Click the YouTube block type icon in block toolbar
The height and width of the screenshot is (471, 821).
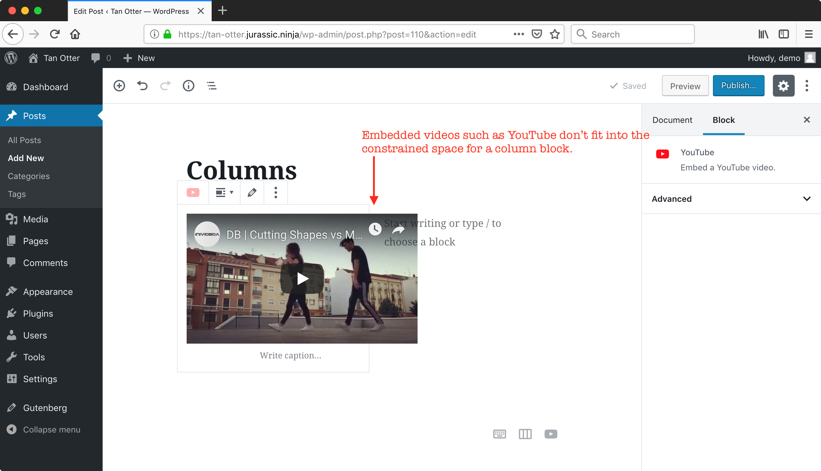point(193,193)
